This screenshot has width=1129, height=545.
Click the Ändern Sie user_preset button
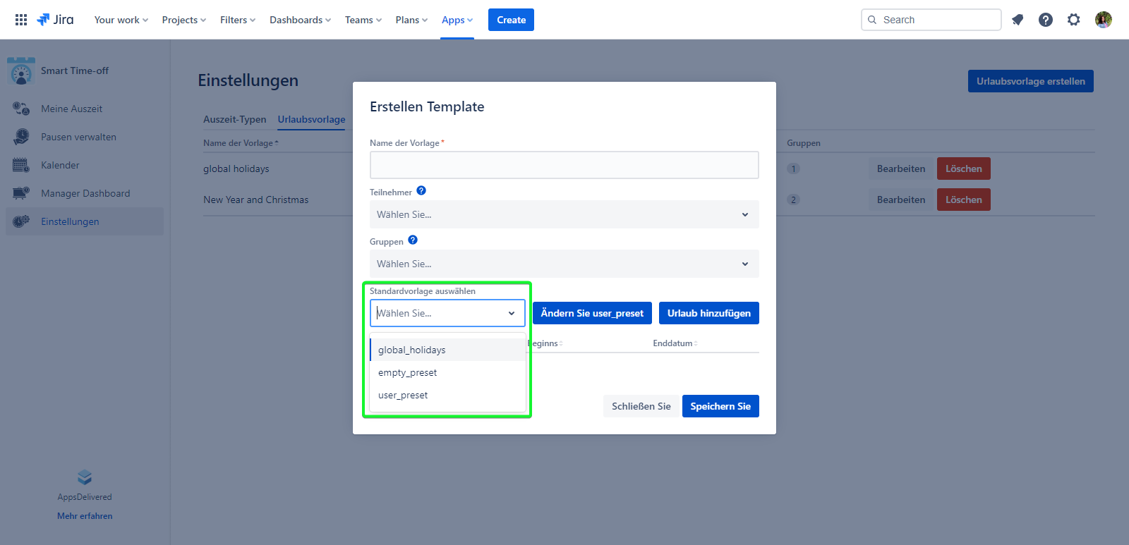click(592, 313)
